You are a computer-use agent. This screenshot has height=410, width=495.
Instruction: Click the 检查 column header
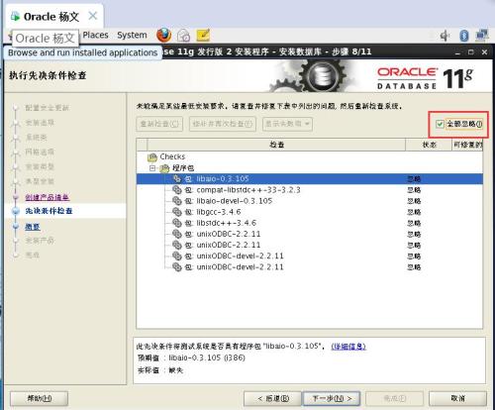point(276,145)
